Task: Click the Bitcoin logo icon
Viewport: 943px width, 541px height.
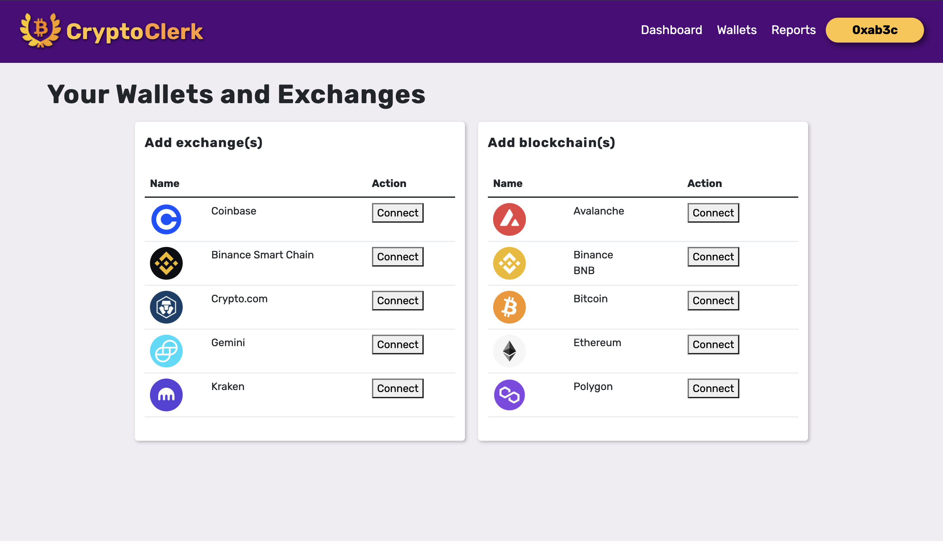Action: tap(509, 307)
